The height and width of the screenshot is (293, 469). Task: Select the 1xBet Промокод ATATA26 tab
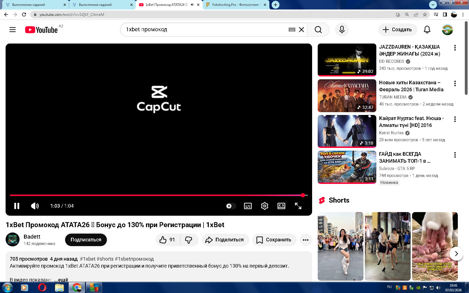pyautogui.click(x=169, y=5)
